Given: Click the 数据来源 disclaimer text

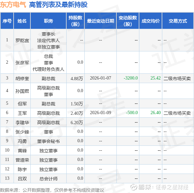Looking at the screenshot, I should pyautogui.click(x=52, y=190).
